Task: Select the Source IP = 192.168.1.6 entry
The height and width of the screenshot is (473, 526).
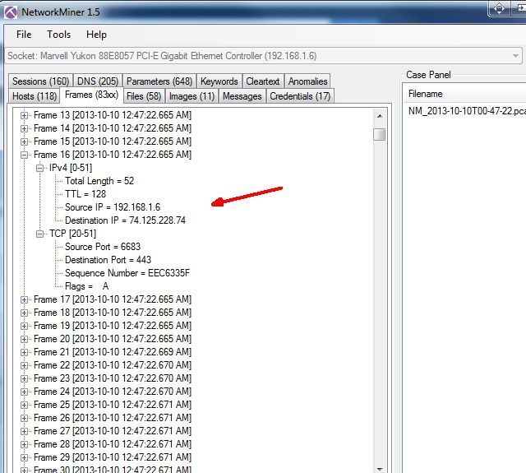Action: (113, 207)
